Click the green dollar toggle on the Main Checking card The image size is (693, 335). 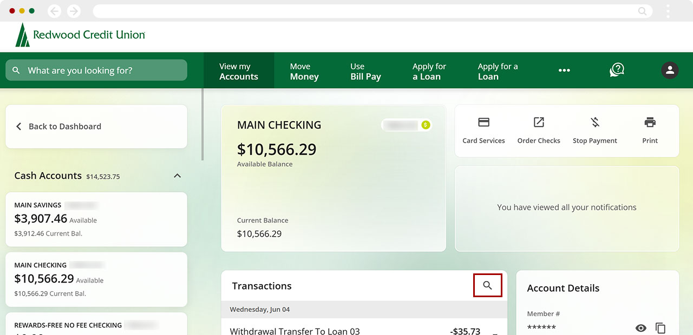click(426, 125)
